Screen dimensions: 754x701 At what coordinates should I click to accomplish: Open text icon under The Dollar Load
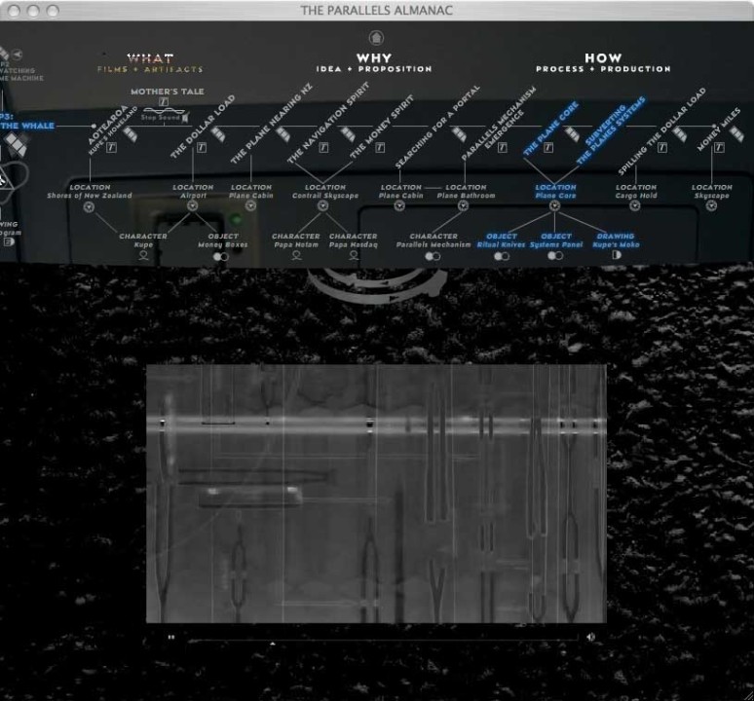(x=202, y=148)
